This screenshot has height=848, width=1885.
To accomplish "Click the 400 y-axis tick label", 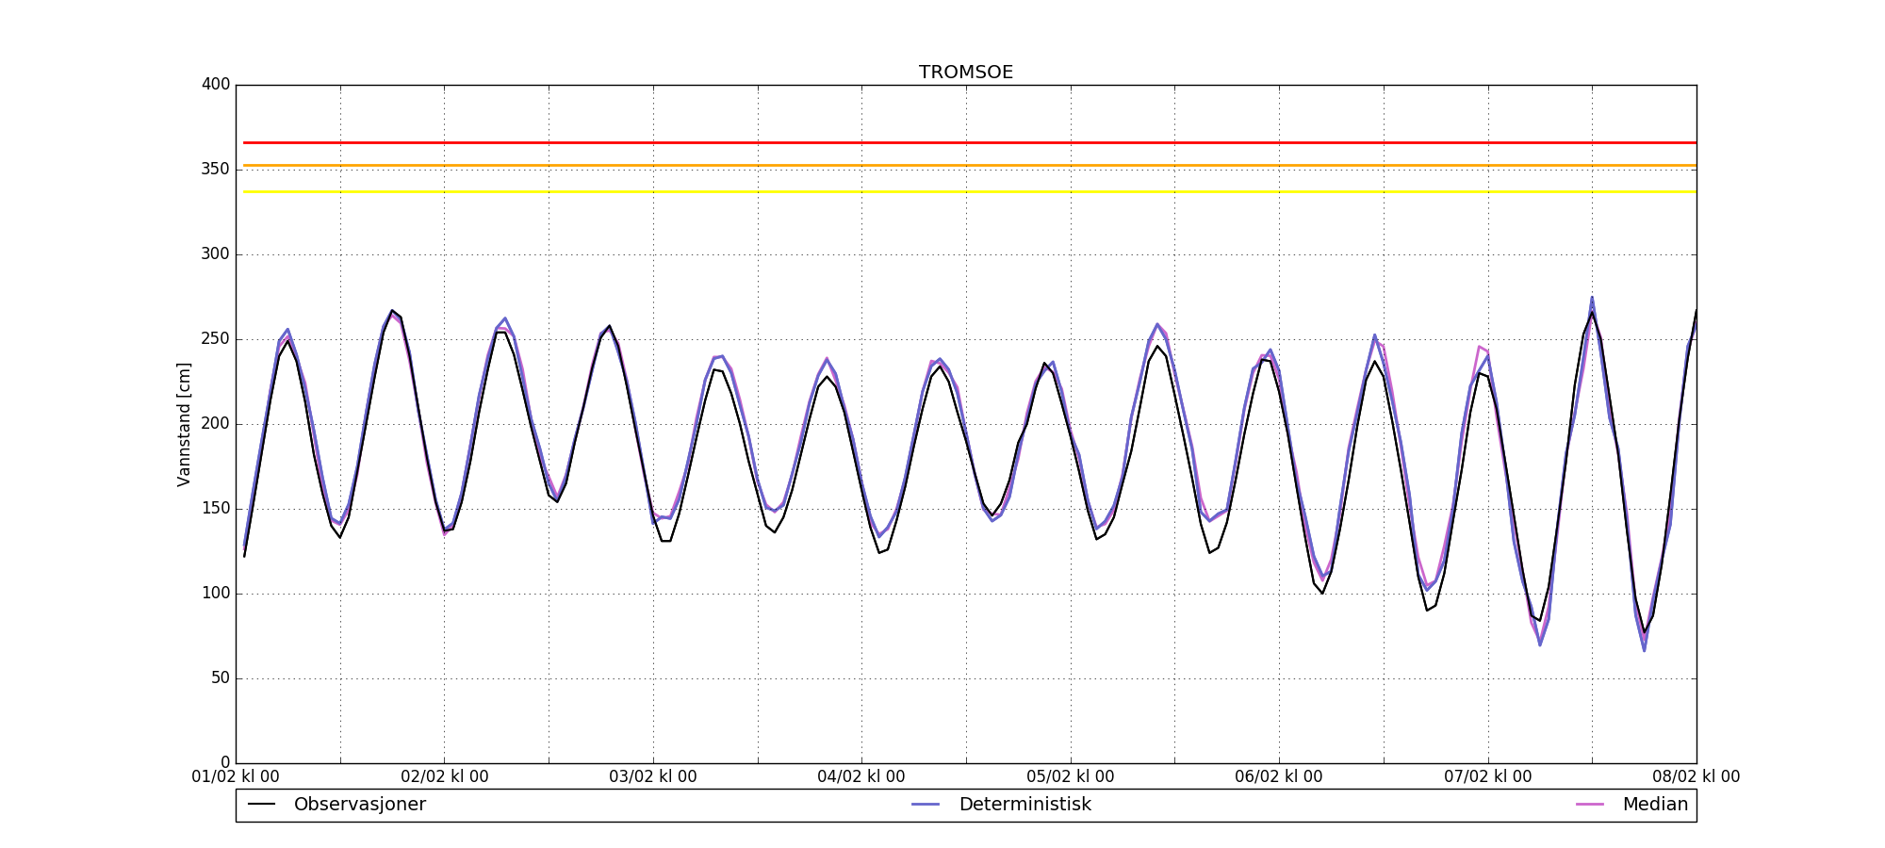I will click(216, 85).
